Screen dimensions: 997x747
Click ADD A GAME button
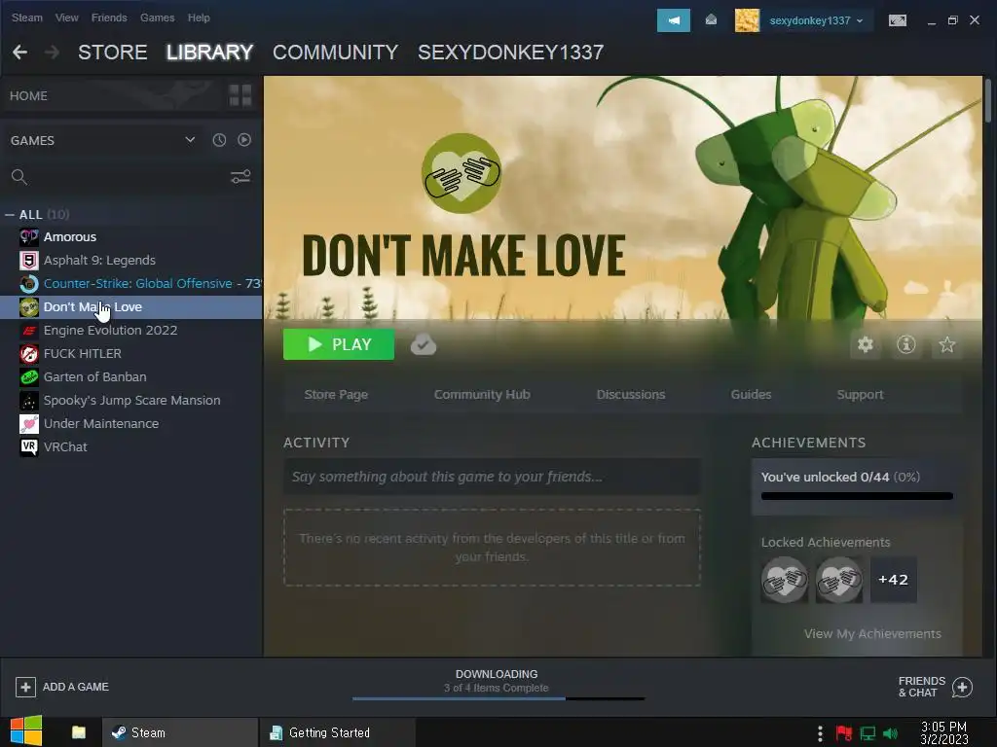pyautogui.click(x=62, y=687)
